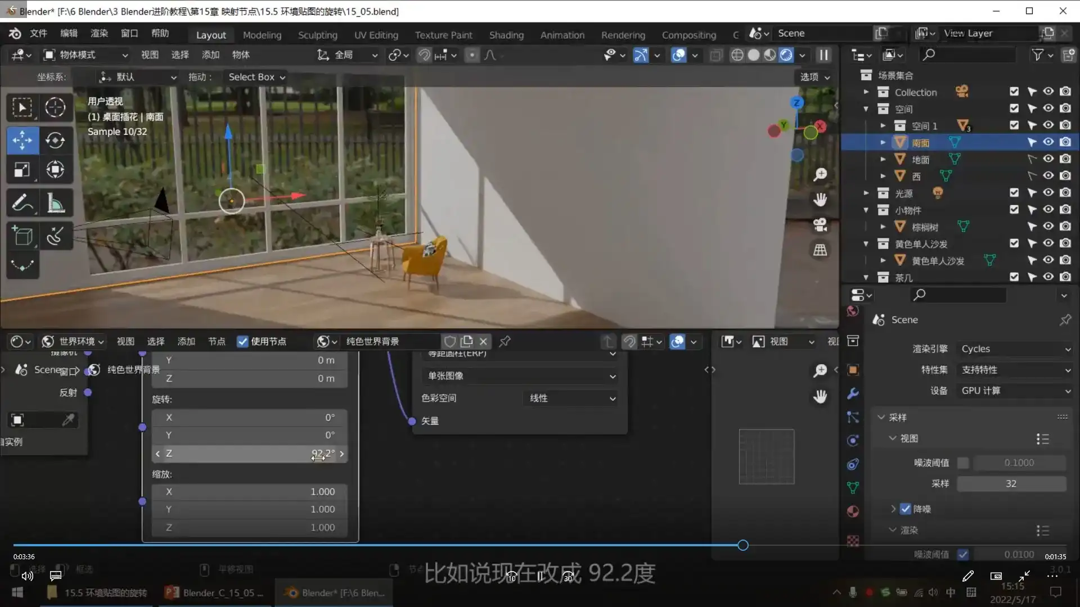
Task: Select the Scale tool
Action: coord(22,170)
